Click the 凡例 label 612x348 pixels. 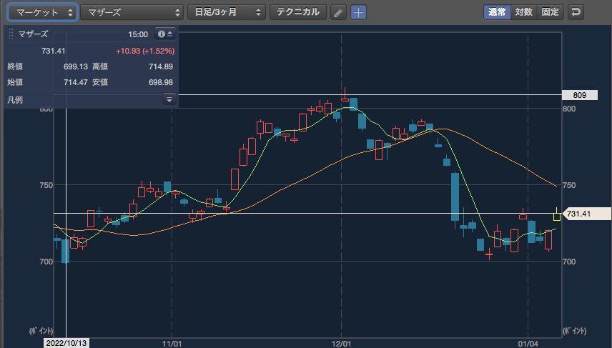(x=15, y=100)
